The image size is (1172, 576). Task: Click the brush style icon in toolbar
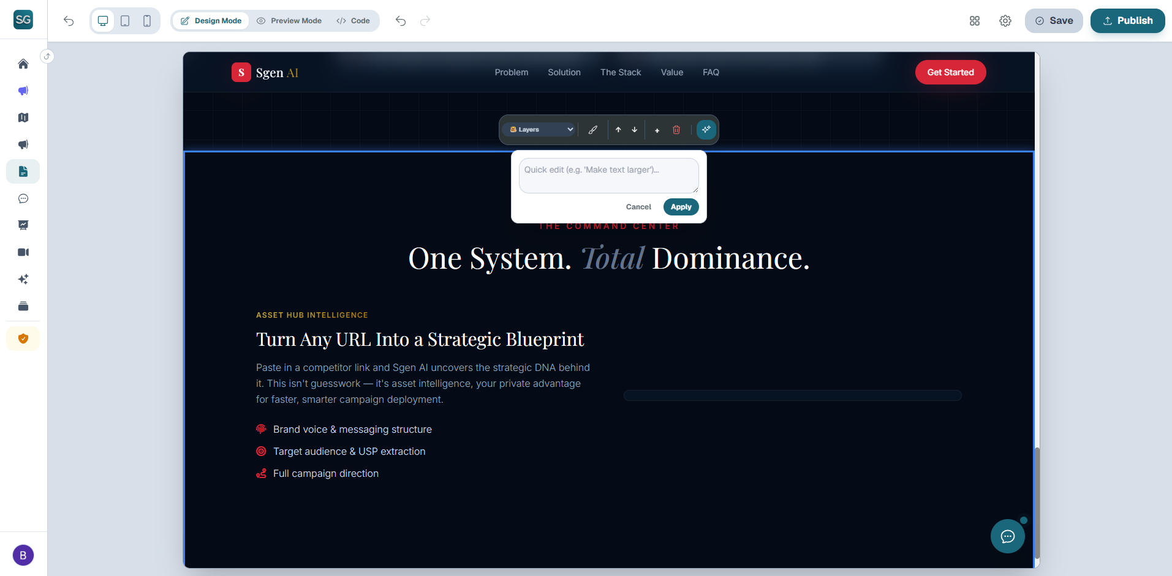(593, 130)
